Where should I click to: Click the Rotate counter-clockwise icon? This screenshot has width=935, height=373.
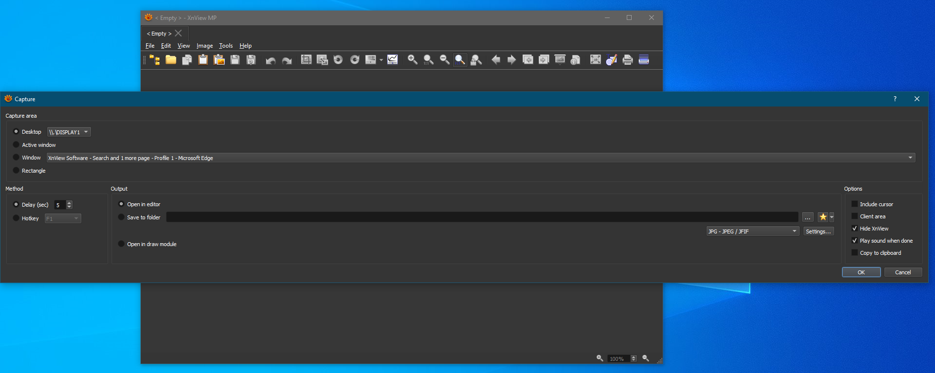tap(338, 60)
